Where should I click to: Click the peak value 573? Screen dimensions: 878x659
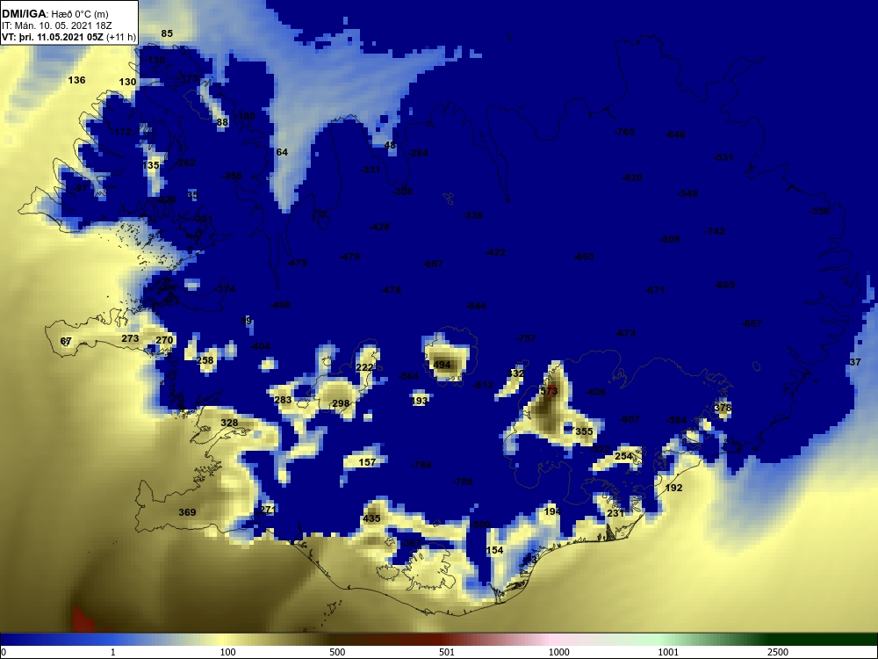[549, 391]
